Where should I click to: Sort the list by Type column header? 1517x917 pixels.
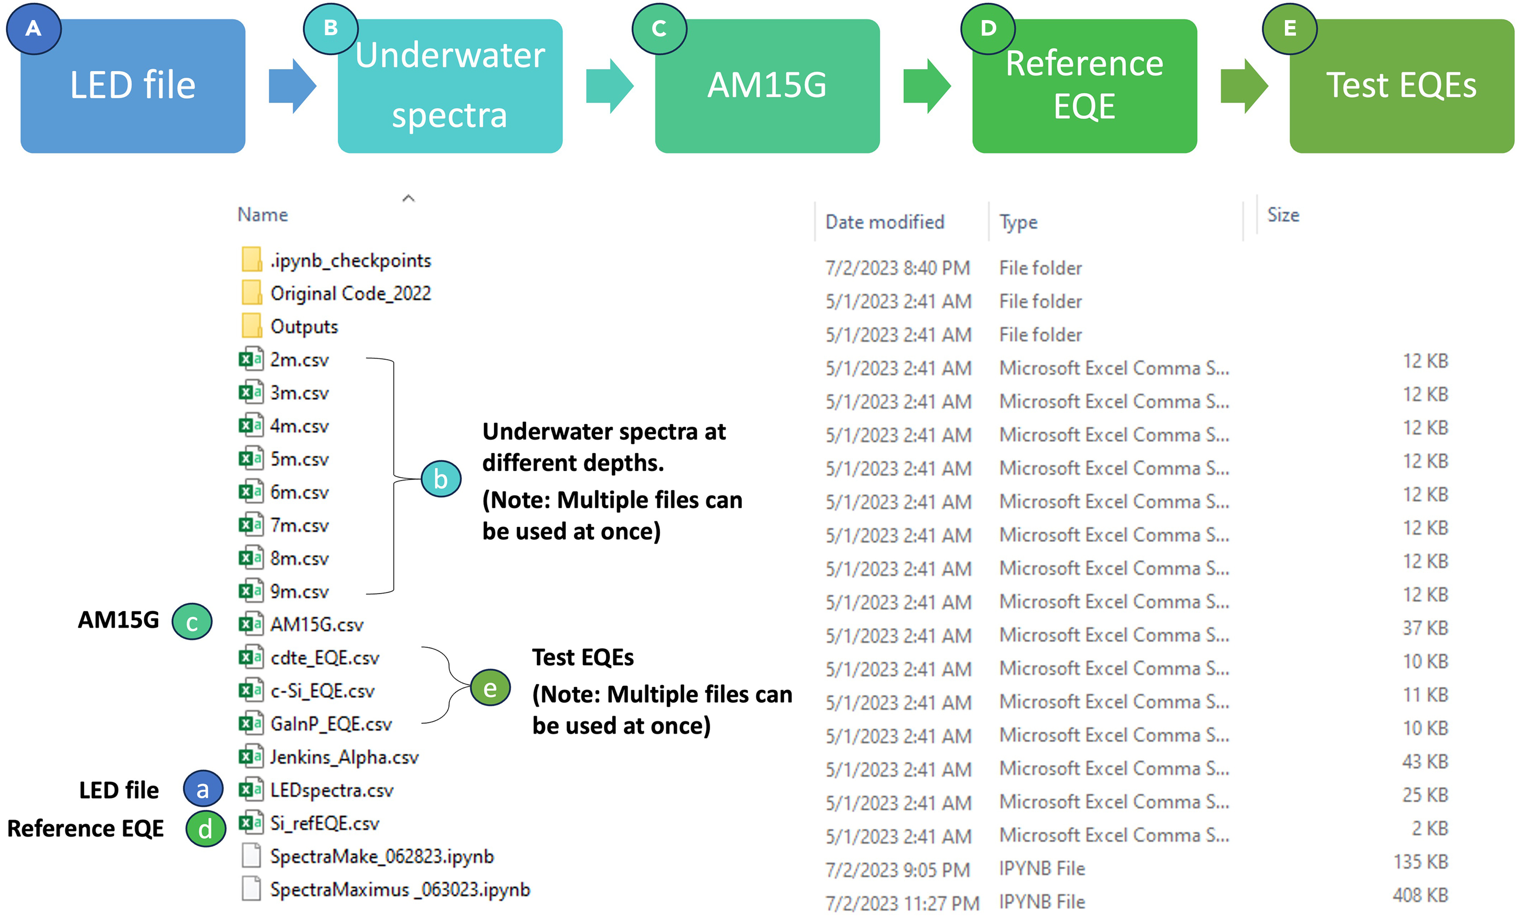(1018, 221)
